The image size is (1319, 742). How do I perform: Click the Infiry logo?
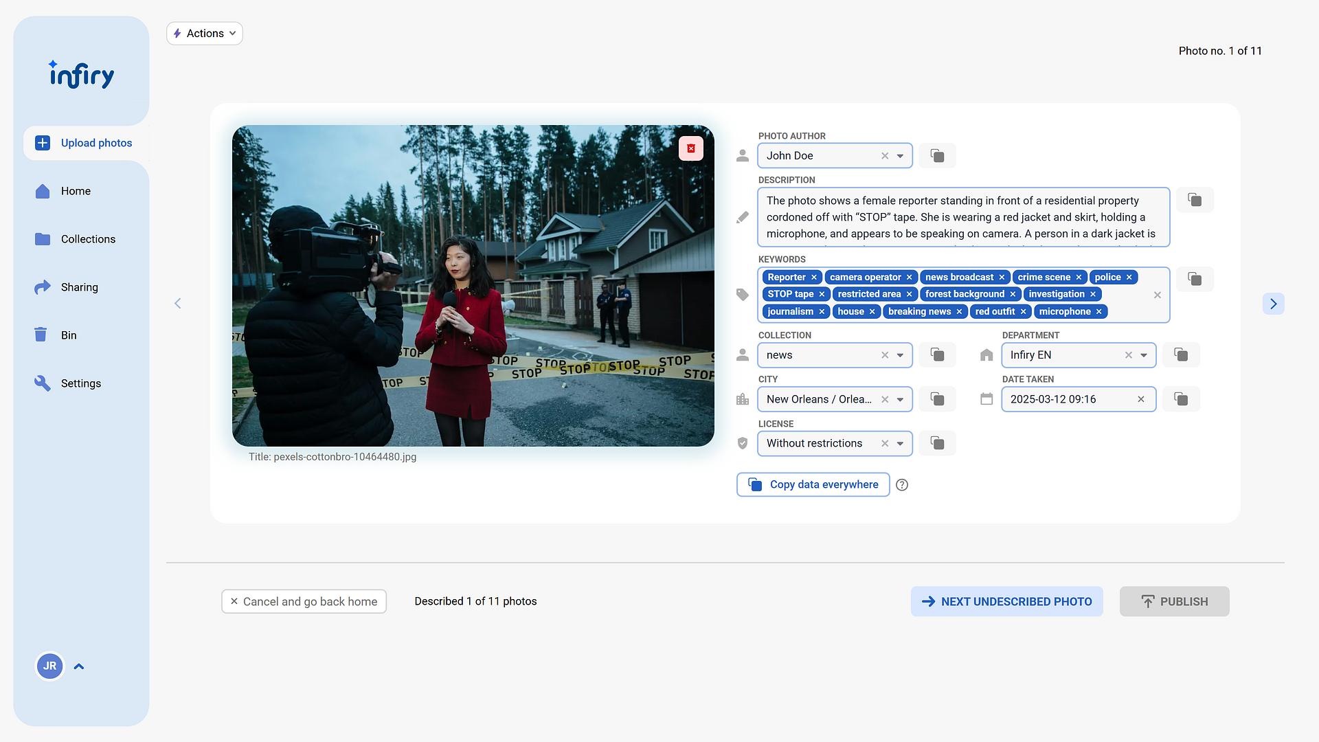point(82,74)
